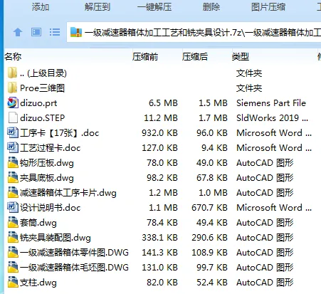
Task: Go up one level with blue arrow
Action: click(x=18, y=32)
